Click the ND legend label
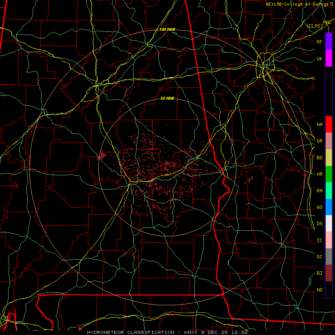This screenshot has width=335, height=335. [x=320, y=290]
